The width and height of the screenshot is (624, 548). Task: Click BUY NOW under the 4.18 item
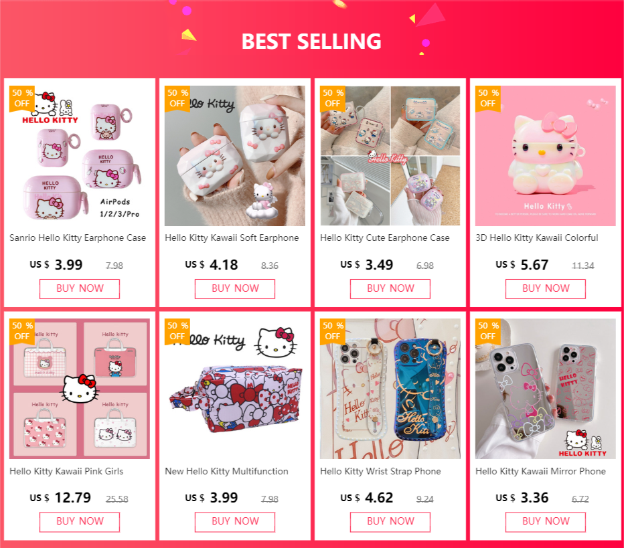tap(235, 288)
